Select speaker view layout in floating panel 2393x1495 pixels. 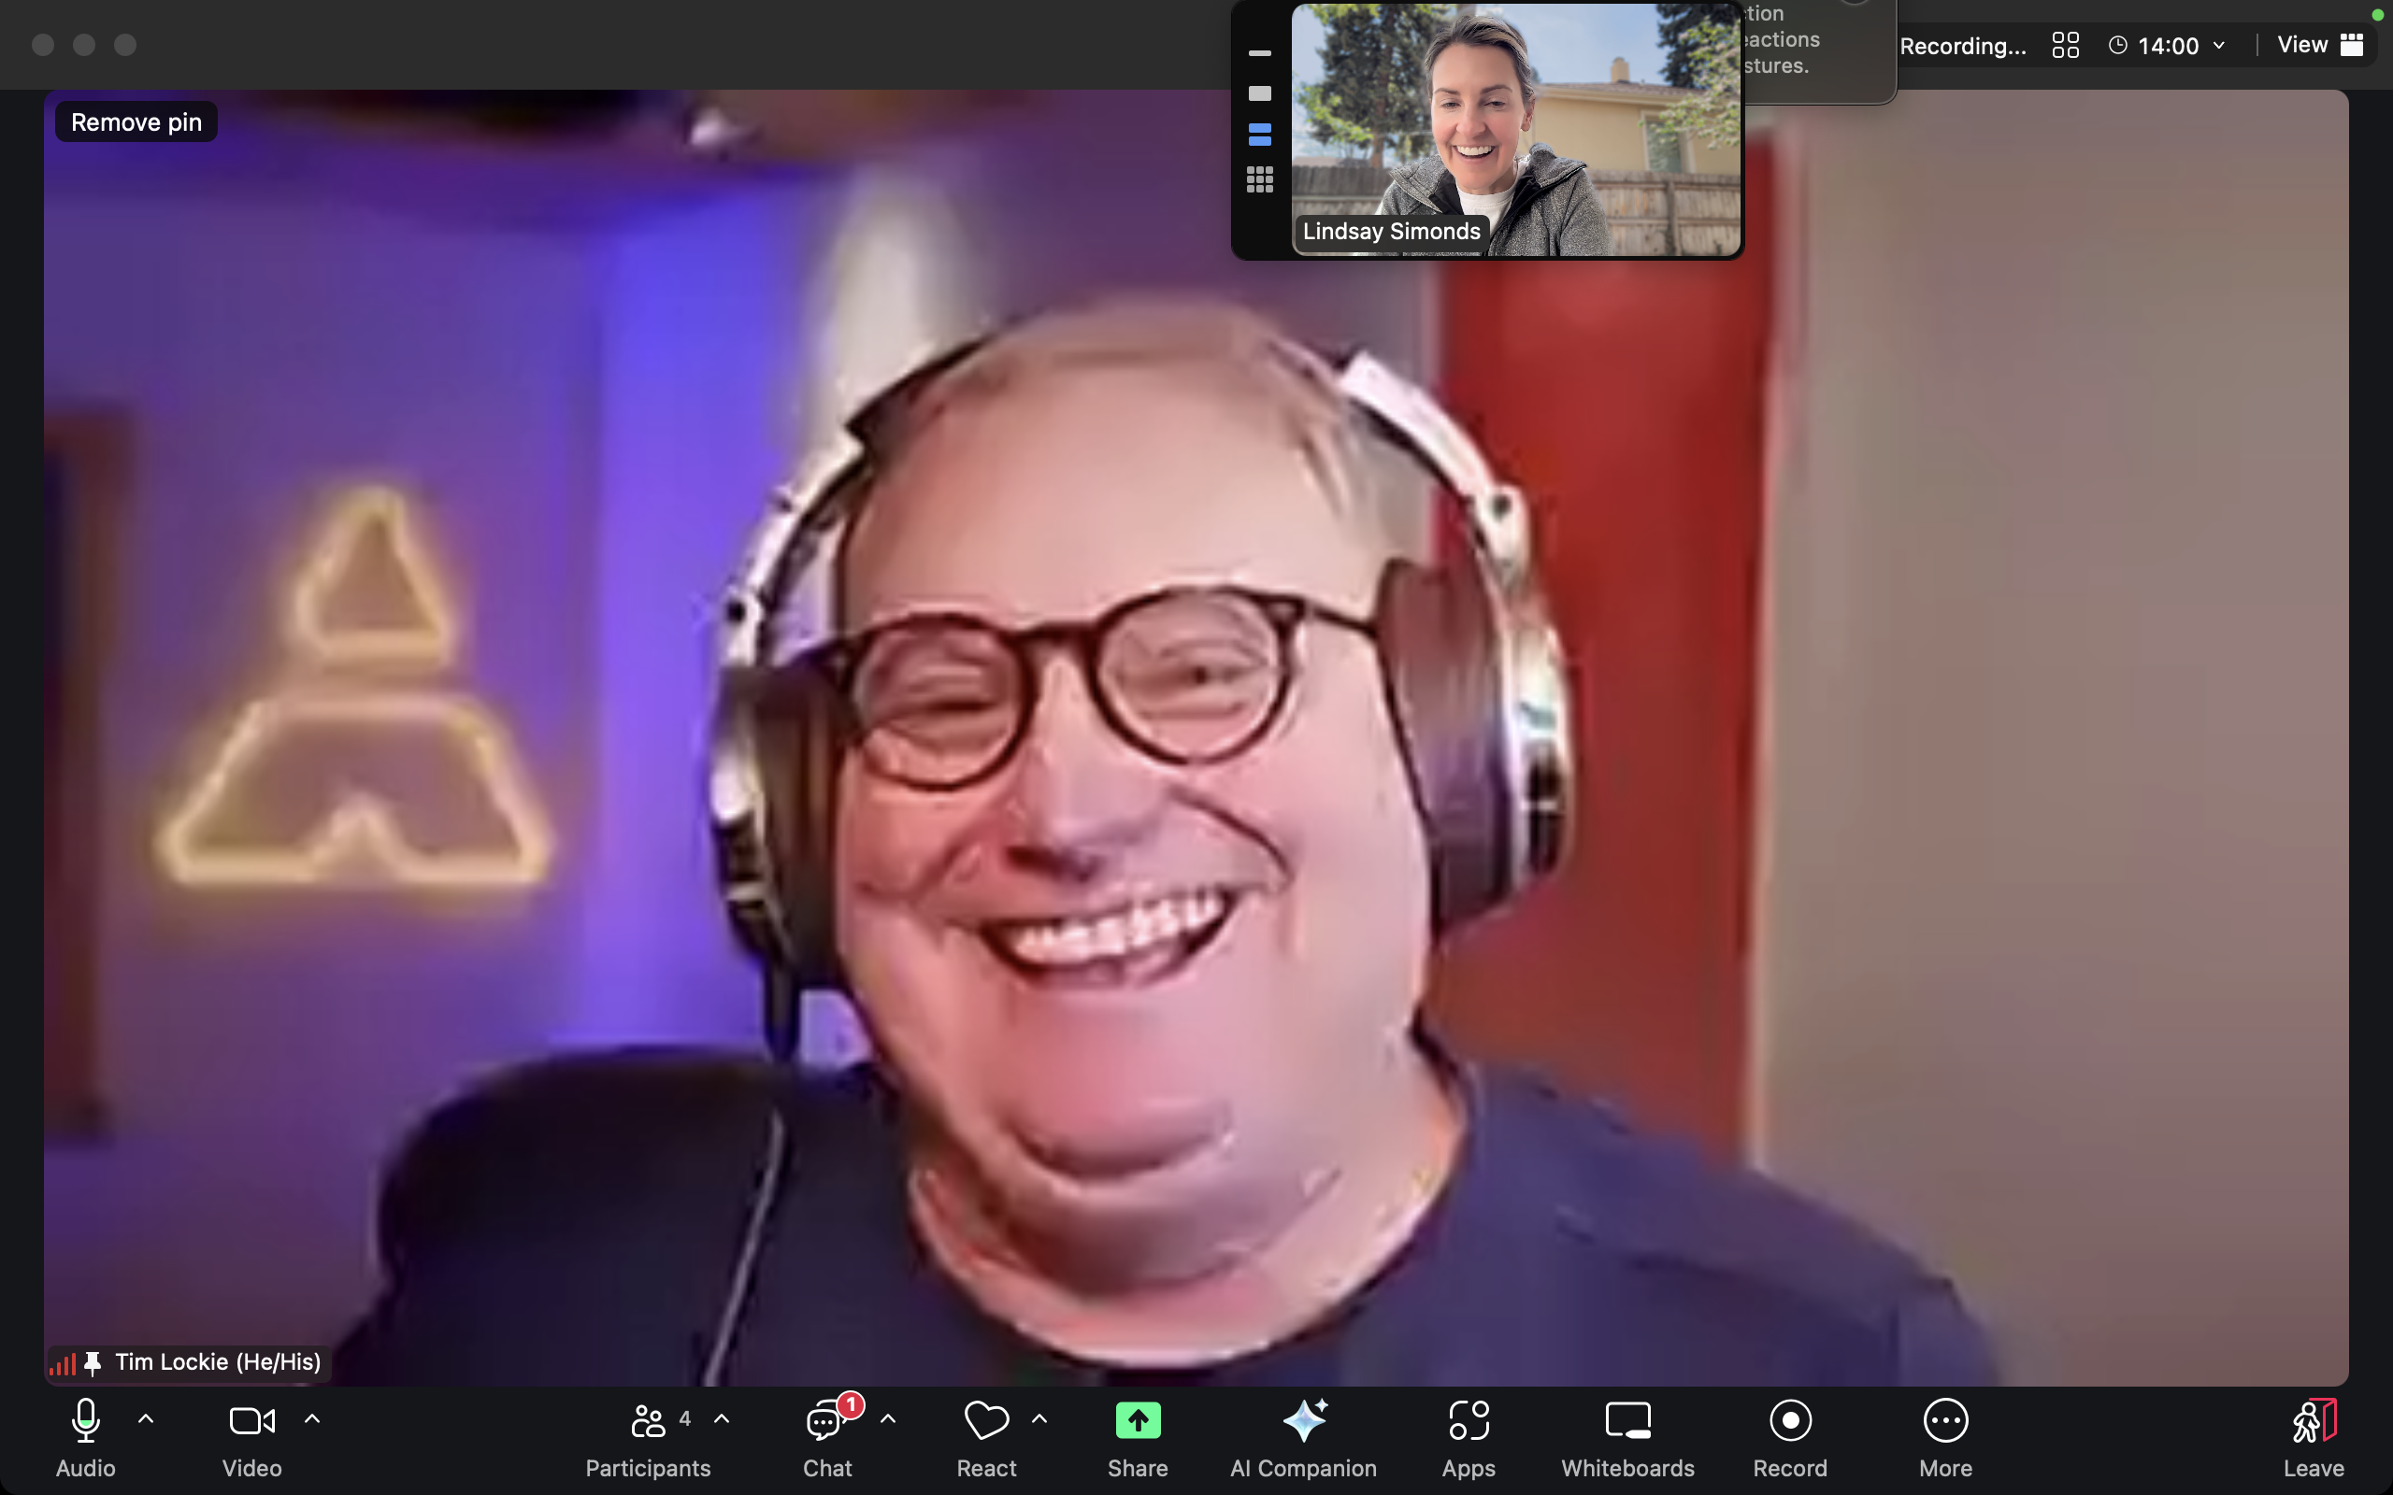pos(1260,93)
